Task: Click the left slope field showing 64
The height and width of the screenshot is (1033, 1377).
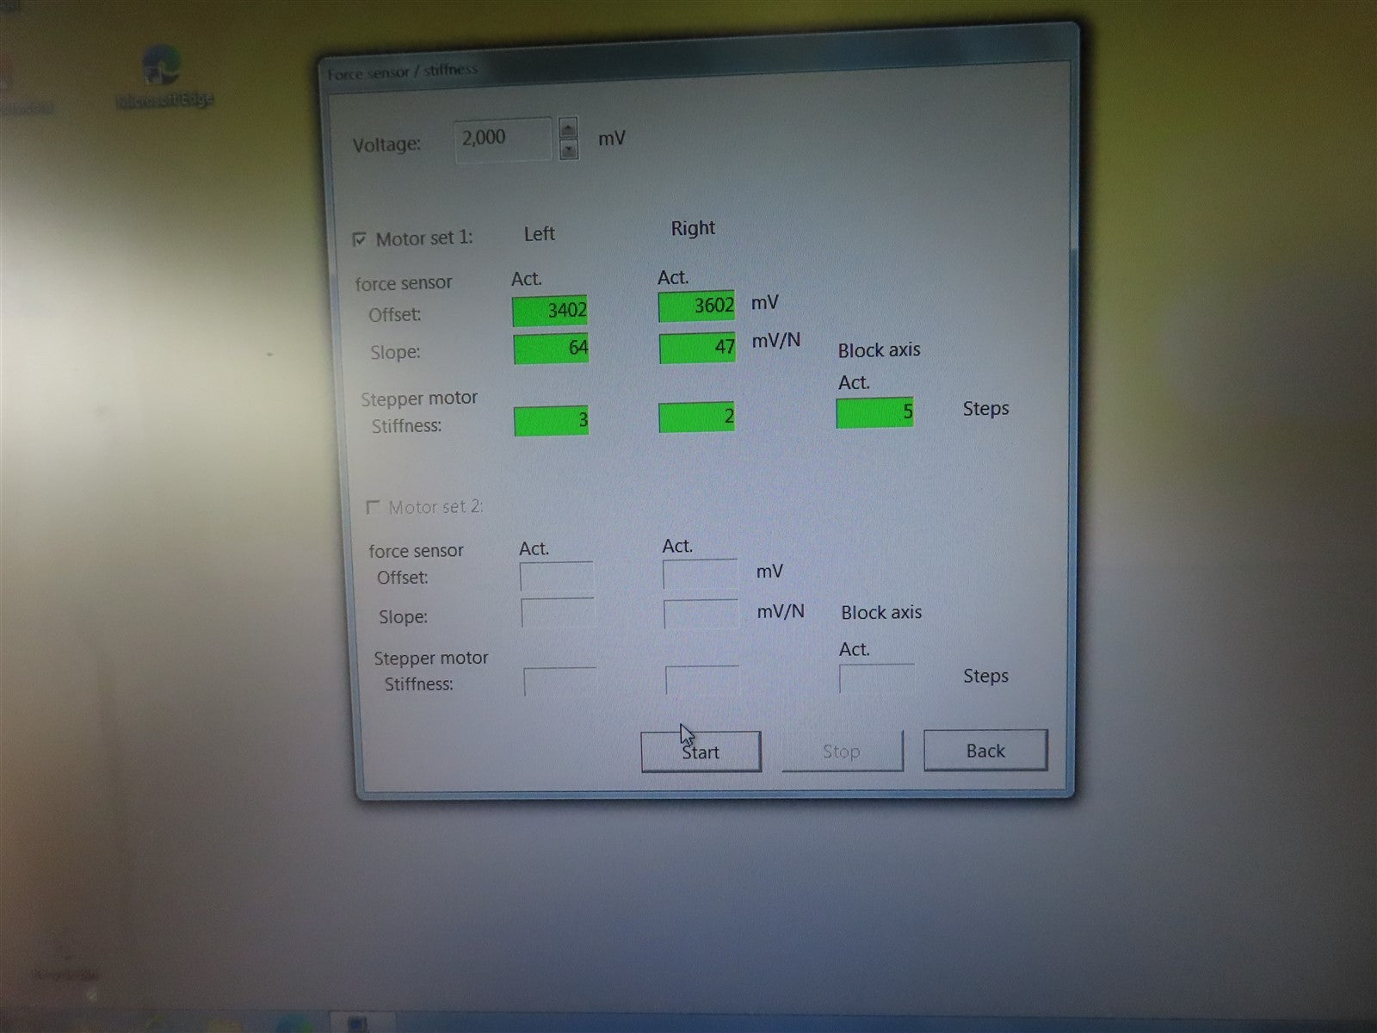Action: (551, 349)
